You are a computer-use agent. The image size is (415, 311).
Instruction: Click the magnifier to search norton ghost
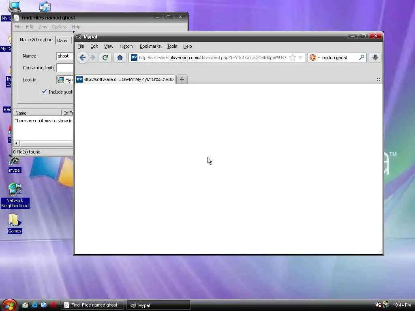(362, 58)
